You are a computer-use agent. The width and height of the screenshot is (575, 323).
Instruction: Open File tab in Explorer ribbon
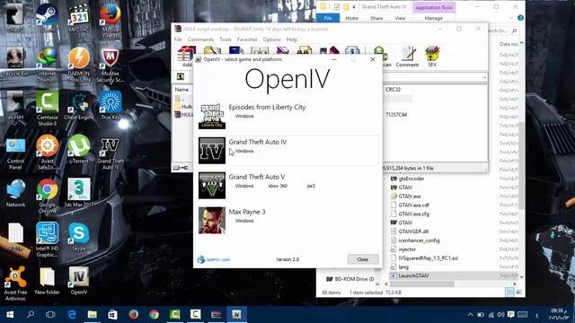(328, 18)
